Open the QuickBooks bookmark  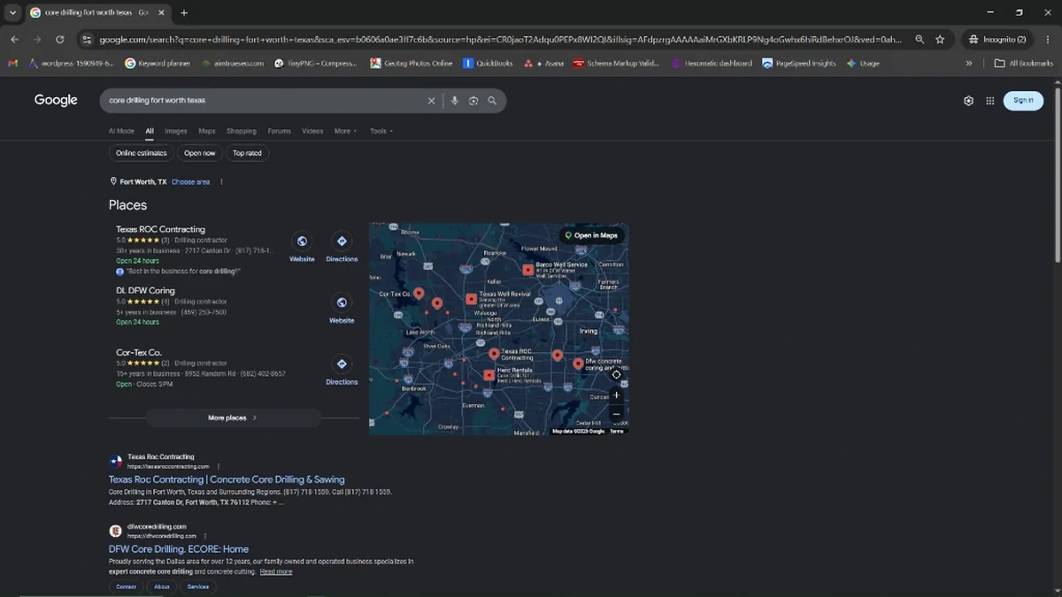(489, 63)
